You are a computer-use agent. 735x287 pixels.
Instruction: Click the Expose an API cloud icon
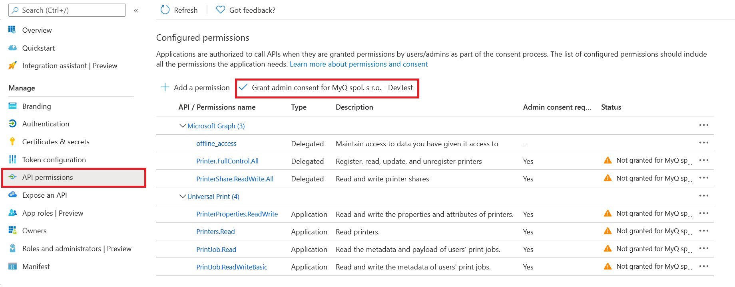pos(13,195)
